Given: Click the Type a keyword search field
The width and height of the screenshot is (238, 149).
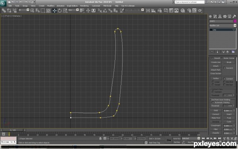Looking at the screenshot, I should (190, 2).
